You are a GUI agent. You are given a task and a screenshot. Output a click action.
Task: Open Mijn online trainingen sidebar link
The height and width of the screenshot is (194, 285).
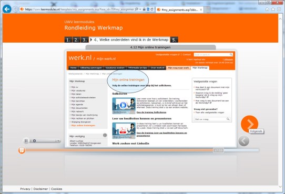click(83, 126)
